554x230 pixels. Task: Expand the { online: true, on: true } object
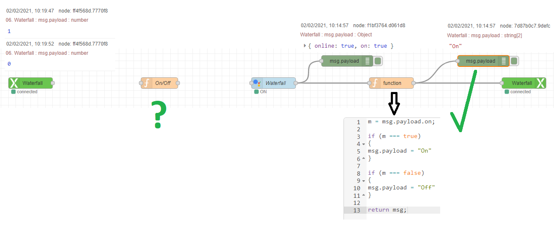[305, 46]
